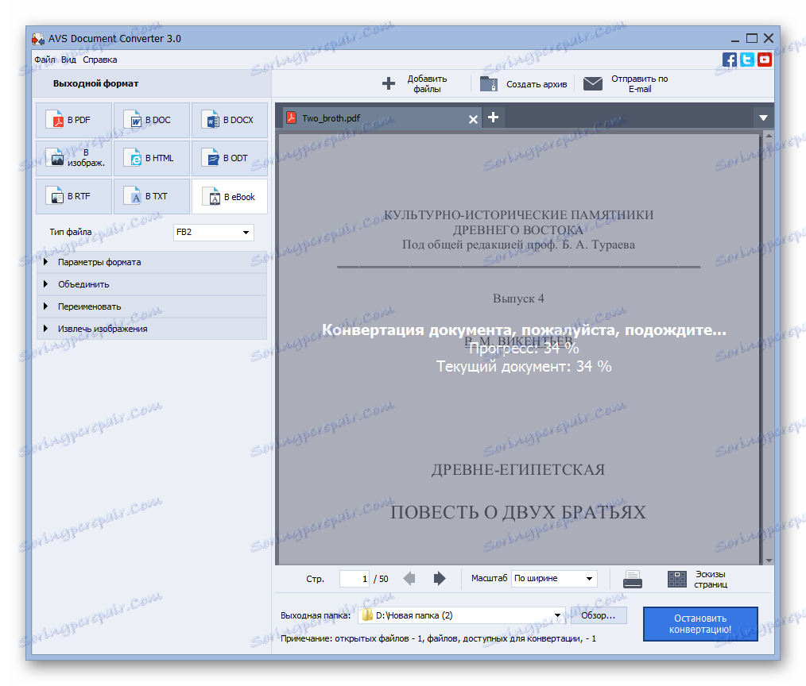The height and width of the screenshot is (686, 806).
Task: Select the PDF output format button
Action: coord(74,120)
